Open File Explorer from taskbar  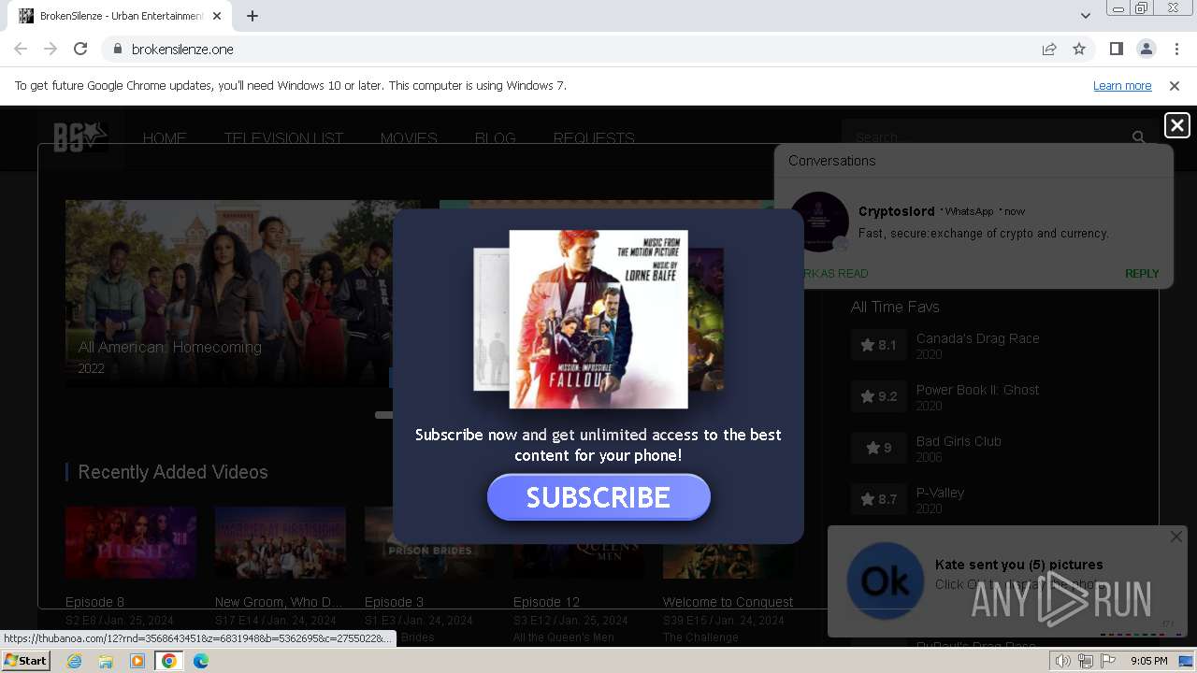(x=106, y=661)
